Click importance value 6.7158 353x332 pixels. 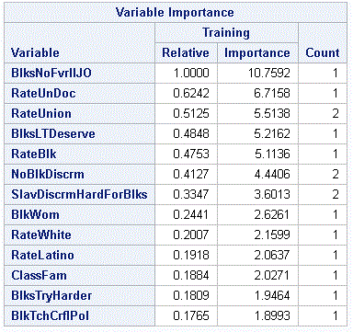272,93
